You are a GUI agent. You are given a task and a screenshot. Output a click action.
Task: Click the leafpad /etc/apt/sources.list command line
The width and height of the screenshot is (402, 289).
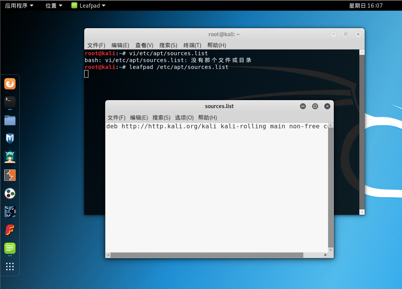click(x=179, y=67)
